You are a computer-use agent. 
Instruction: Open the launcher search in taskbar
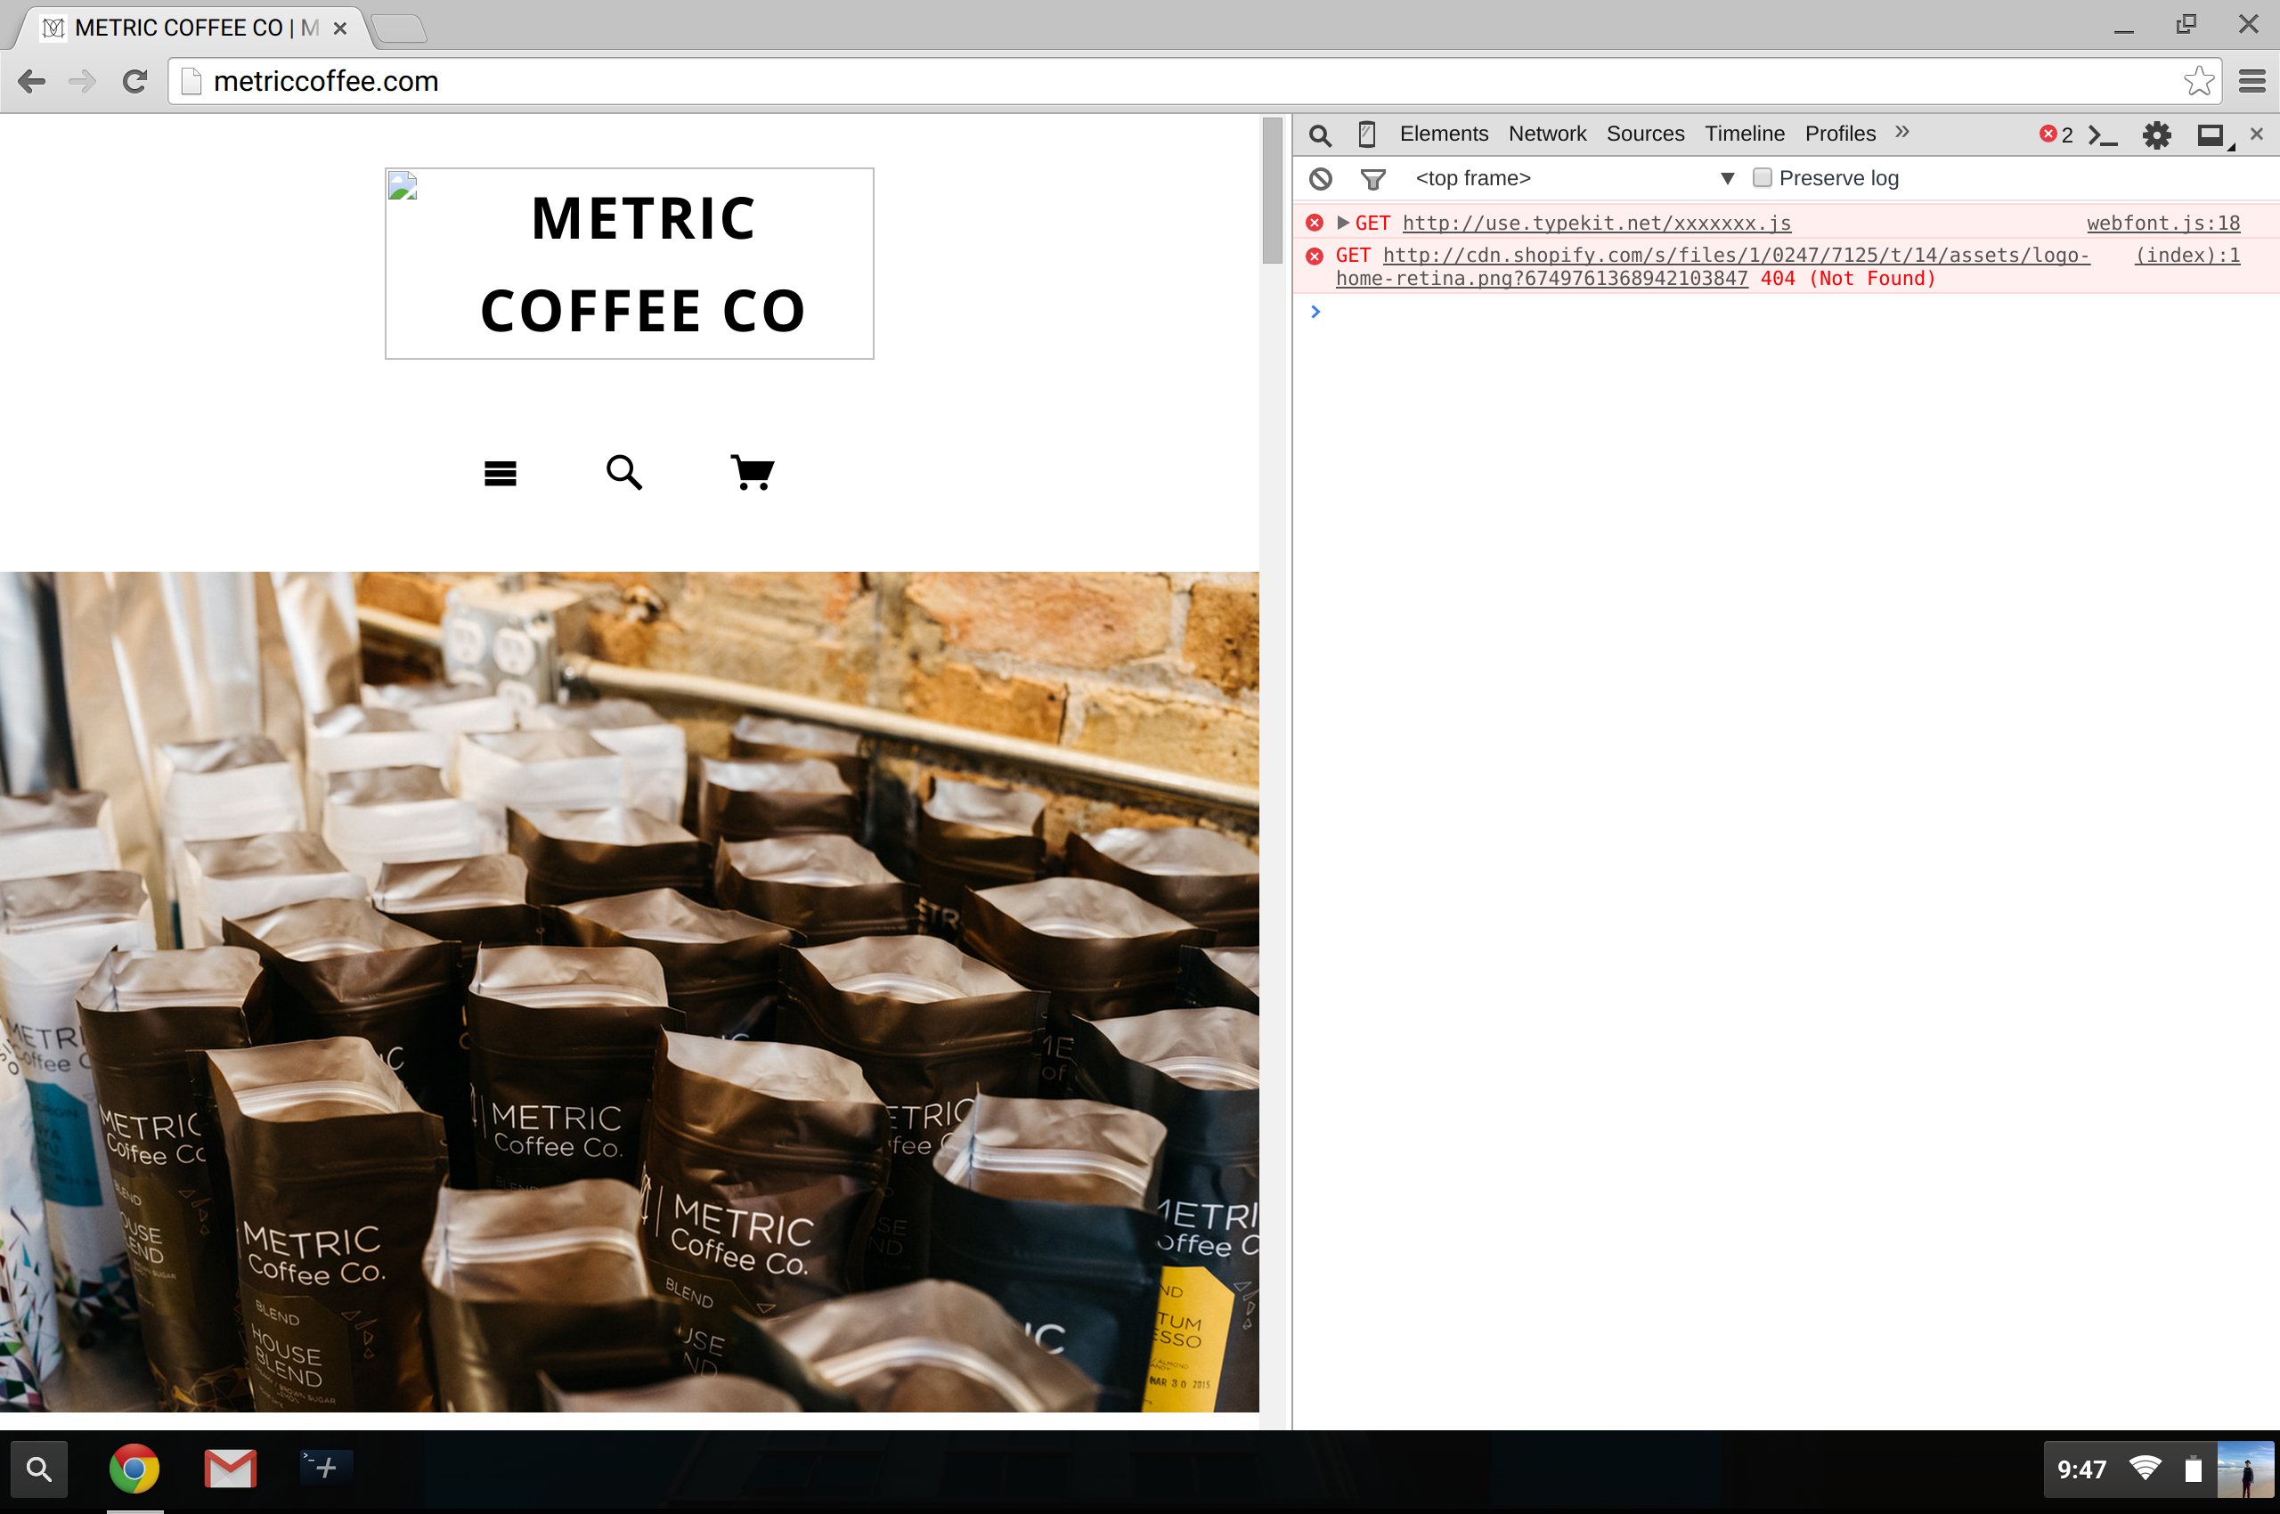[x=39, y=1469]
